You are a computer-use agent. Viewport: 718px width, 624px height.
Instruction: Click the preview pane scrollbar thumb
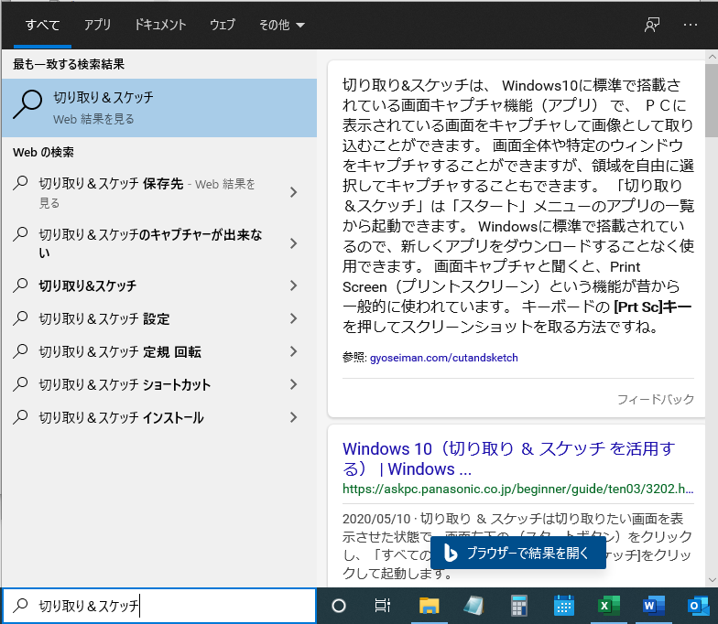(713, 101)
